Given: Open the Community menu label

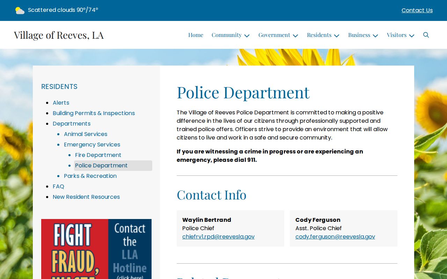Looking at the screenshot, I should coord(227,35).
